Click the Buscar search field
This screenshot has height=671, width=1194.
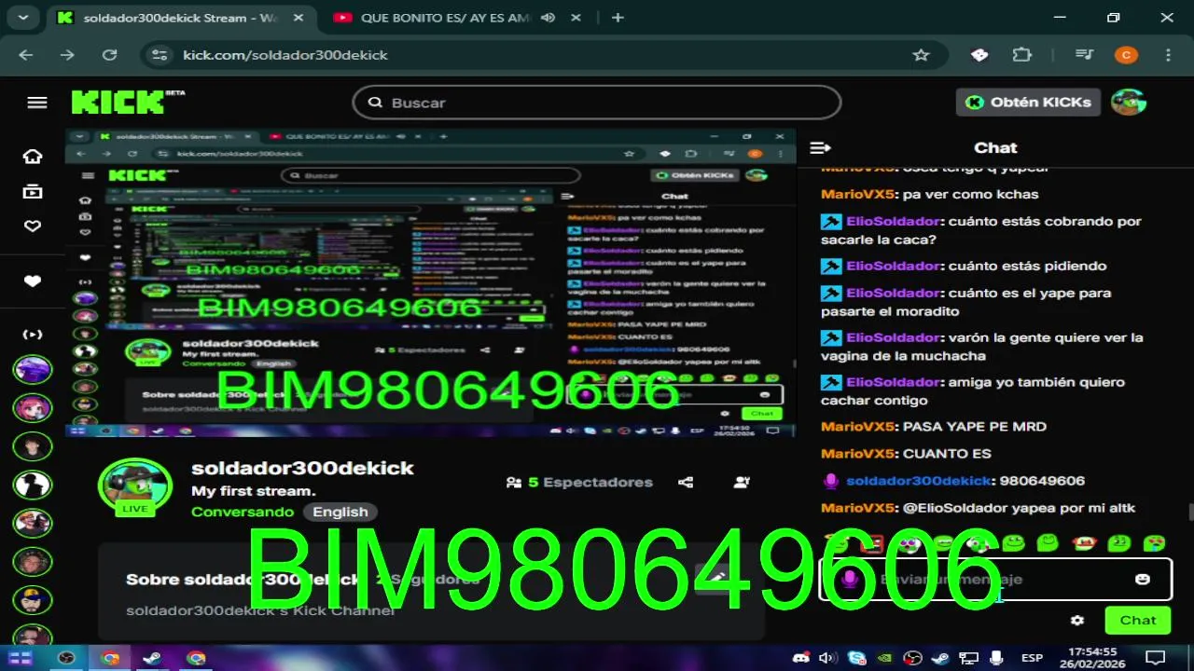[597, 103]
